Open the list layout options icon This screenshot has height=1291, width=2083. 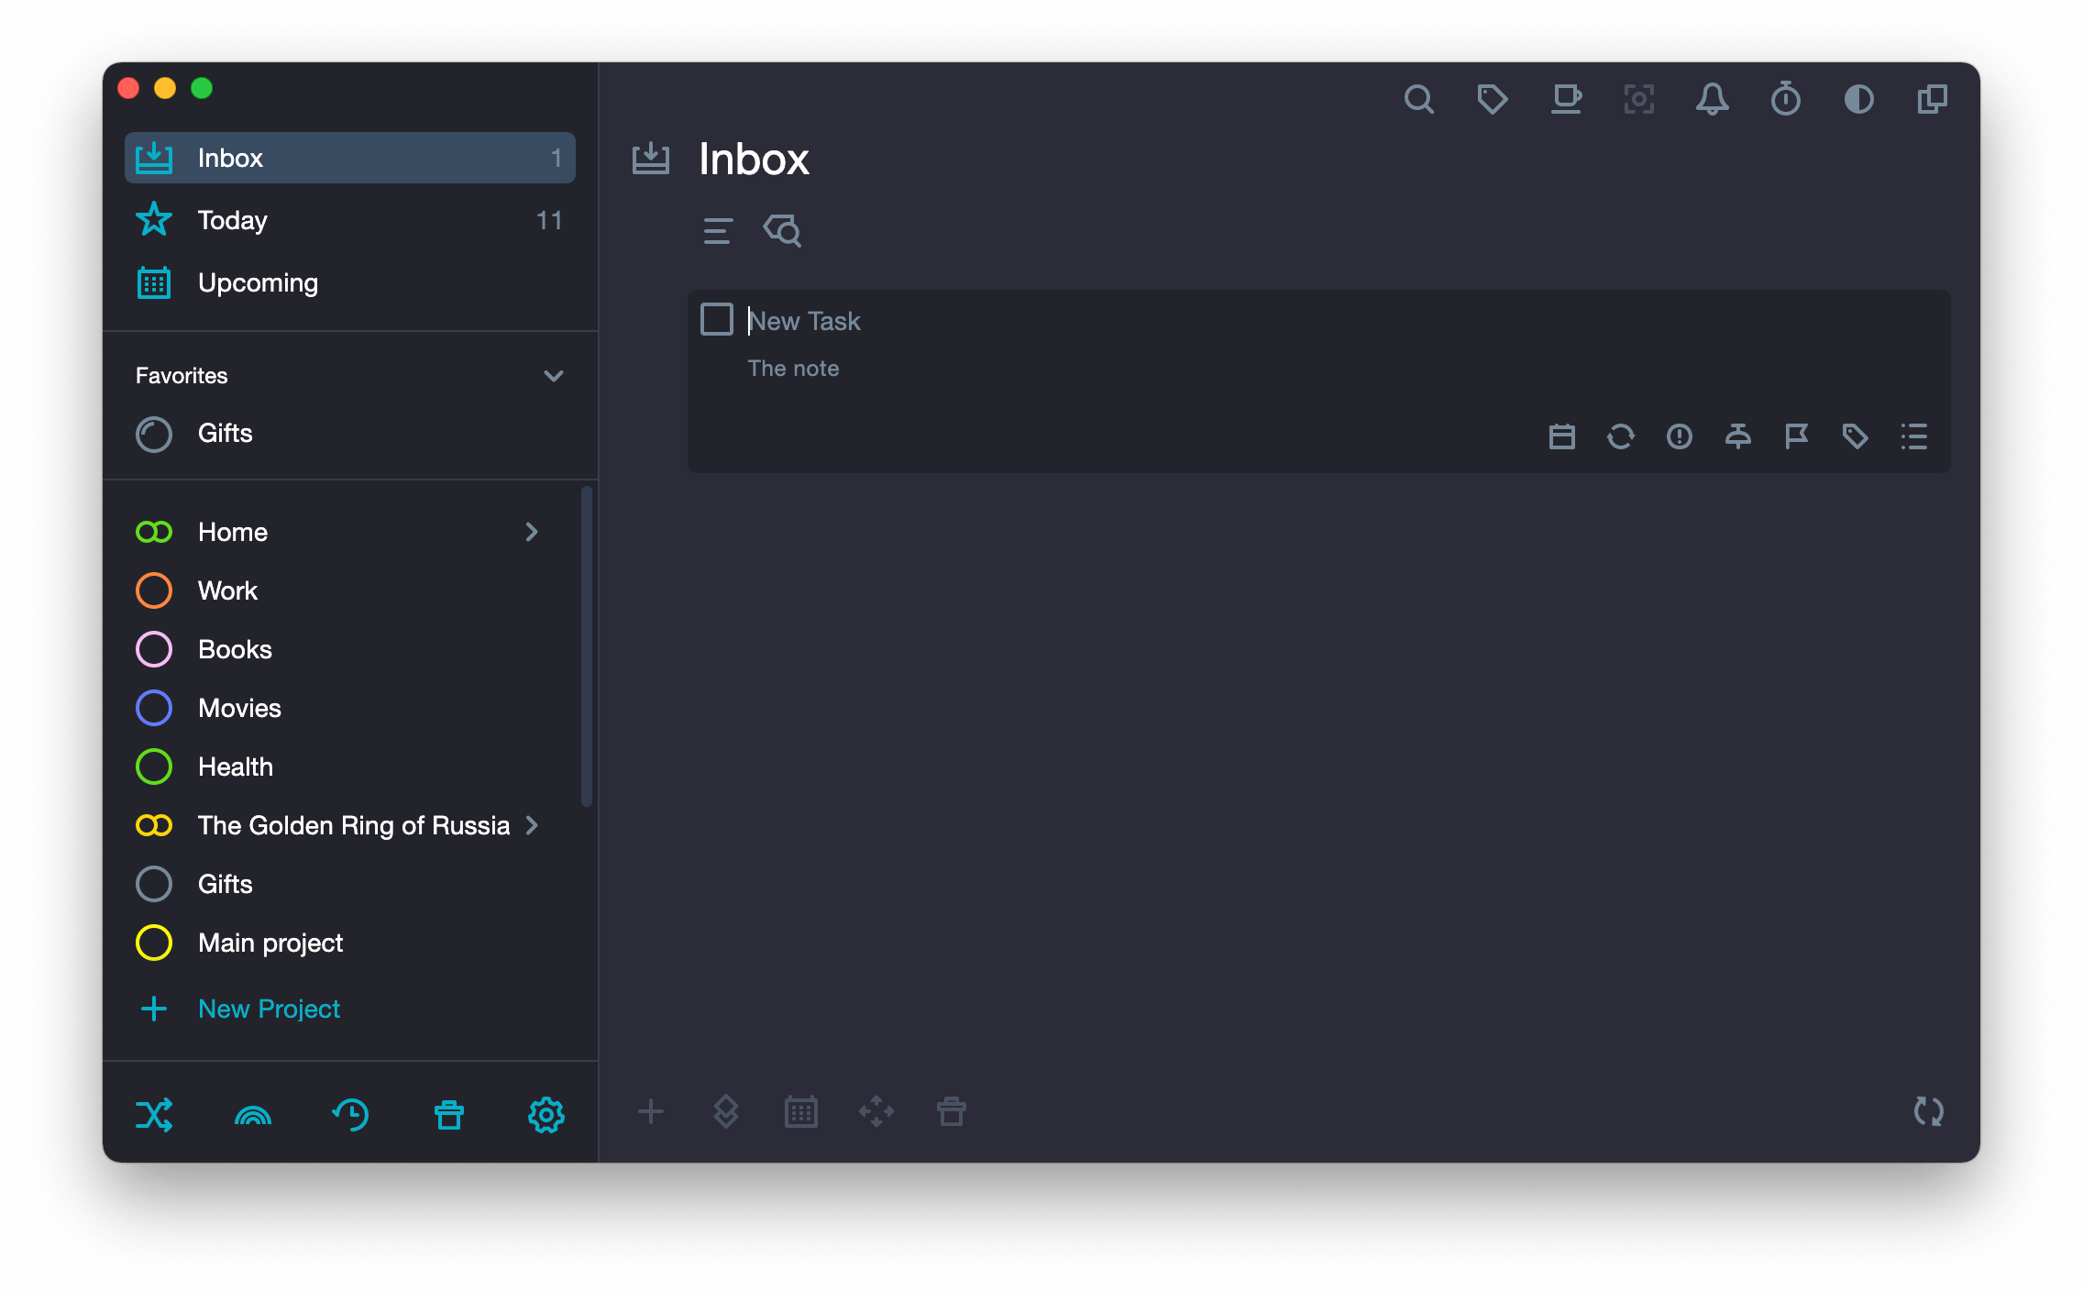pyautogui.click(x=718, y=231)
